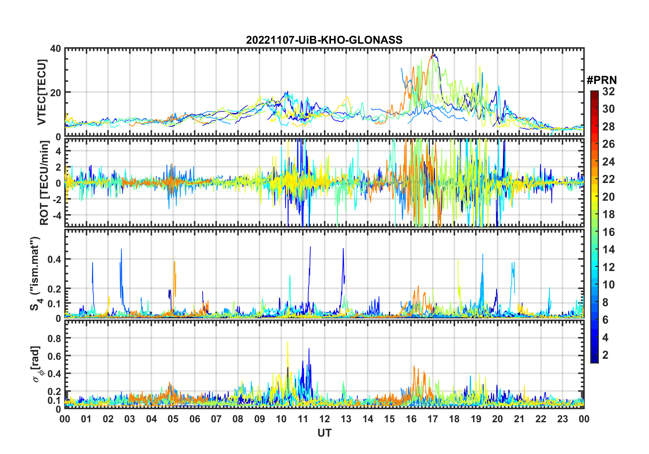Click the PRN colorbar gradient strip
649x454 pixels.
coord(594,227)
